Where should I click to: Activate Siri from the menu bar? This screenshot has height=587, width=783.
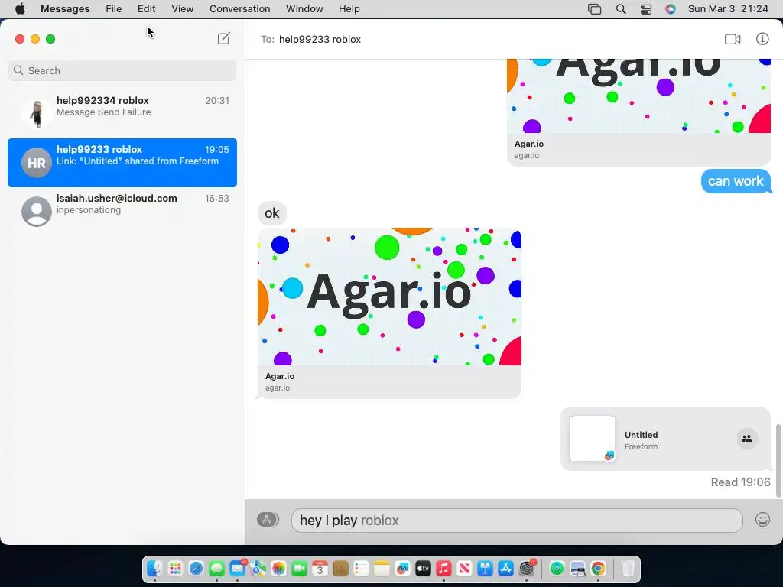tap(671, 9)
